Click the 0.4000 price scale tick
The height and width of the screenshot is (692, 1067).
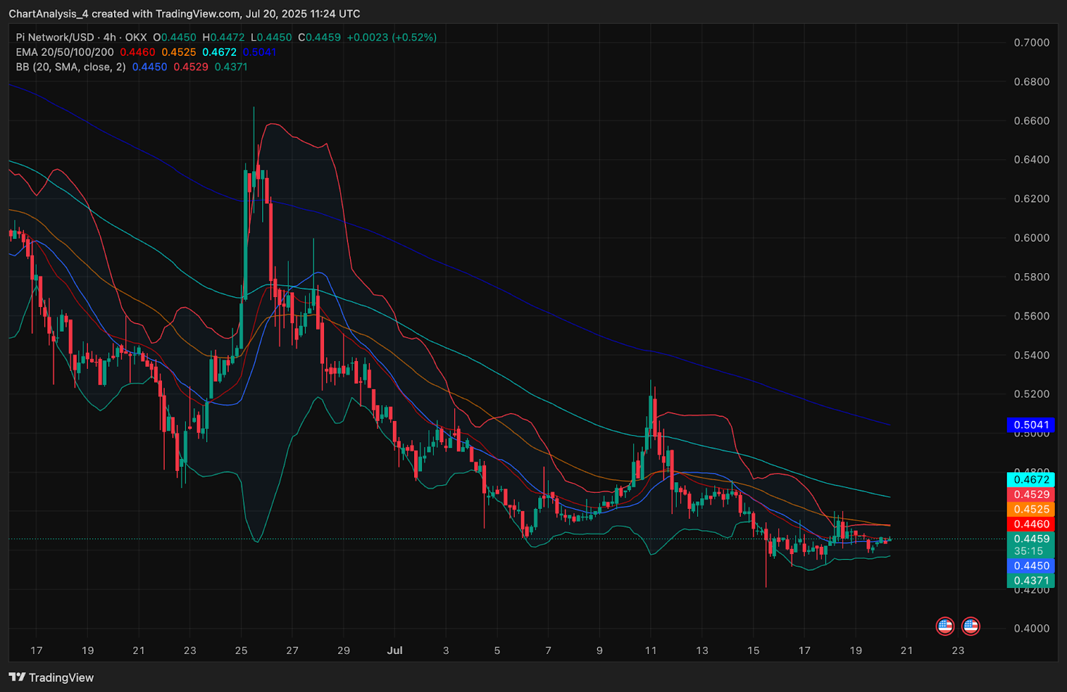point(1031,629)
